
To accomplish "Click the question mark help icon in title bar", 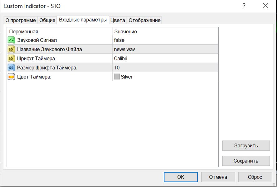I will pos(244,6).
